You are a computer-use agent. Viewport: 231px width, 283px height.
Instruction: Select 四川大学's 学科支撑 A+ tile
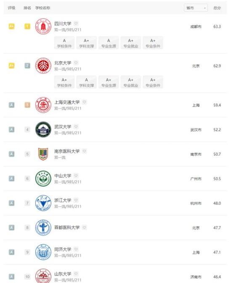[87, 43]
